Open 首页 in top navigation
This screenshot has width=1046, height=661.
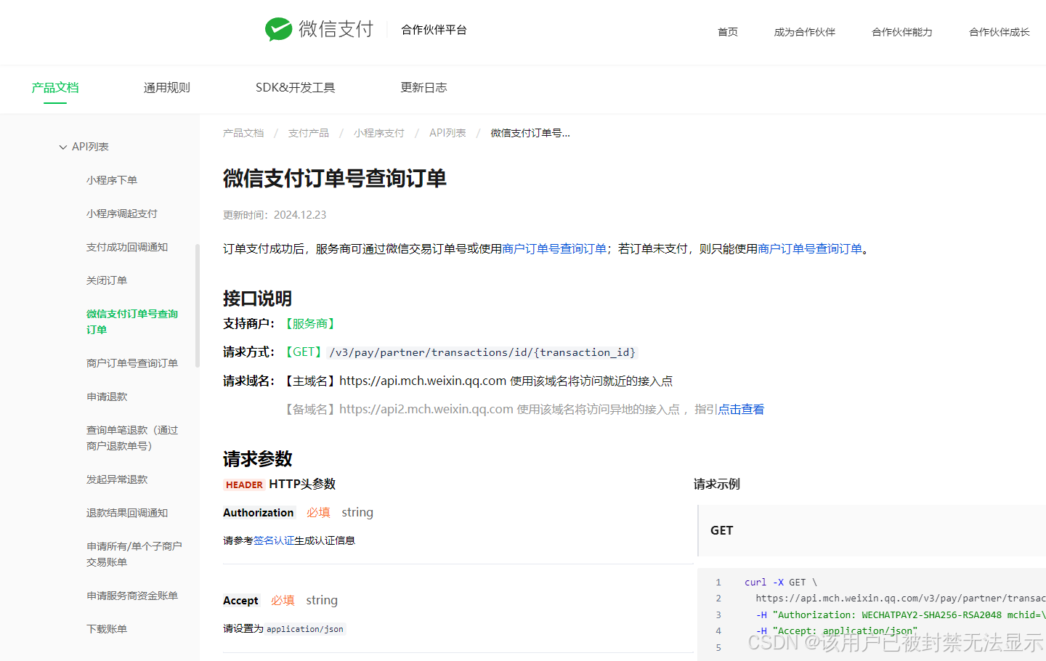tap(728, 32)
